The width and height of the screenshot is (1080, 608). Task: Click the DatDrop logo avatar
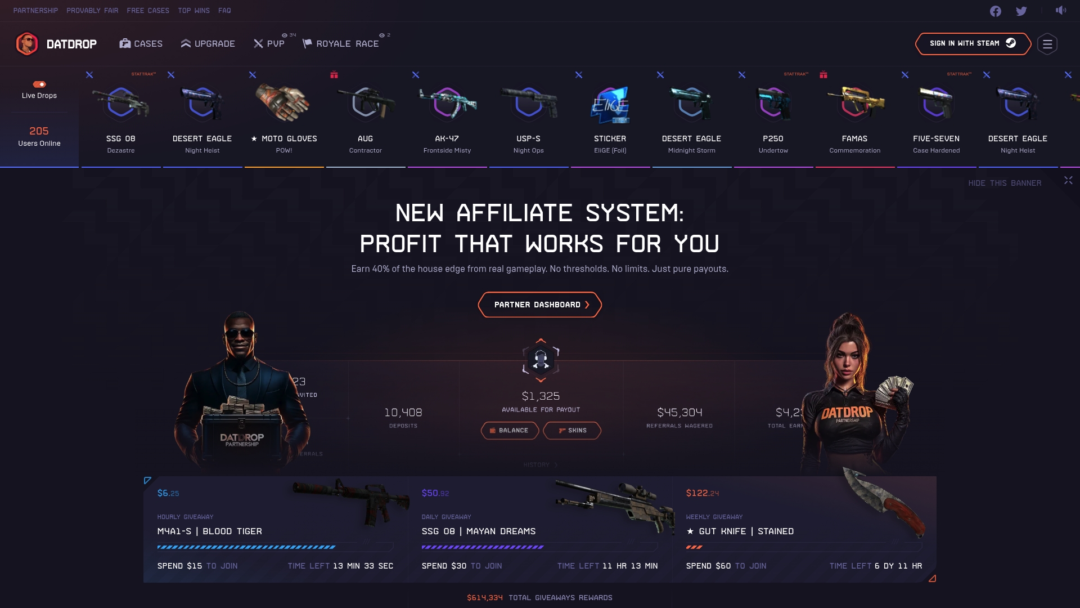coord(26,44)
